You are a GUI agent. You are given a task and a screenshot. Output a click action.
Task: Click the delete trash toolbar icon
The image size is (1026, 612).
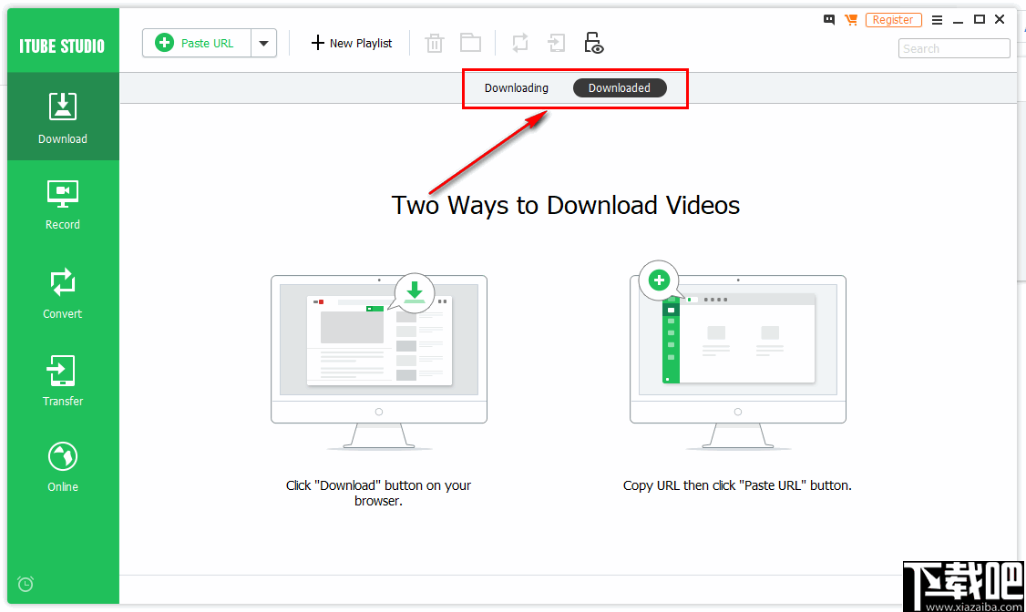tap(434, 42)
